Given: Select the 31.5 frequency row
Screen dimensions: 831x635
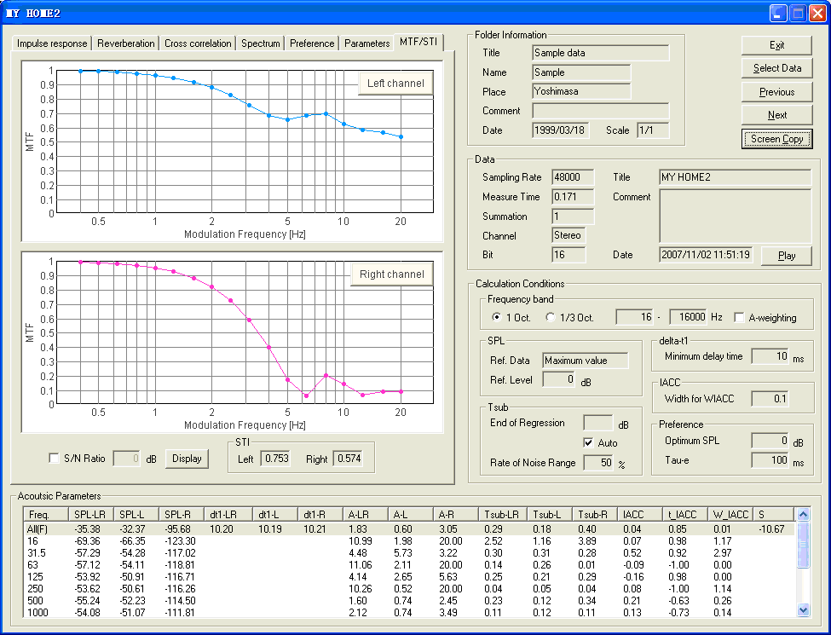Looking at the screenshot, I should [x=408, y=553].
